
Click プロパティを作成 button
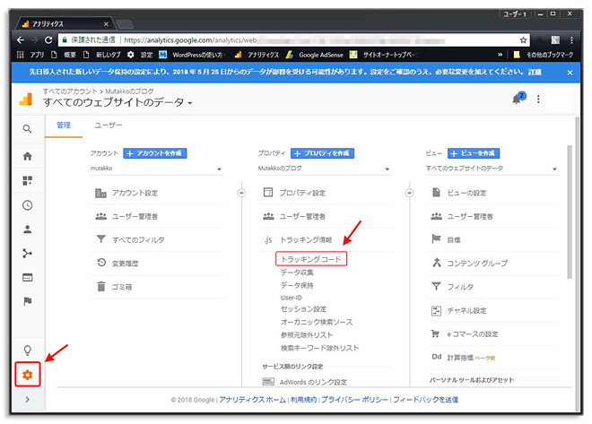[x=322, y=153]
